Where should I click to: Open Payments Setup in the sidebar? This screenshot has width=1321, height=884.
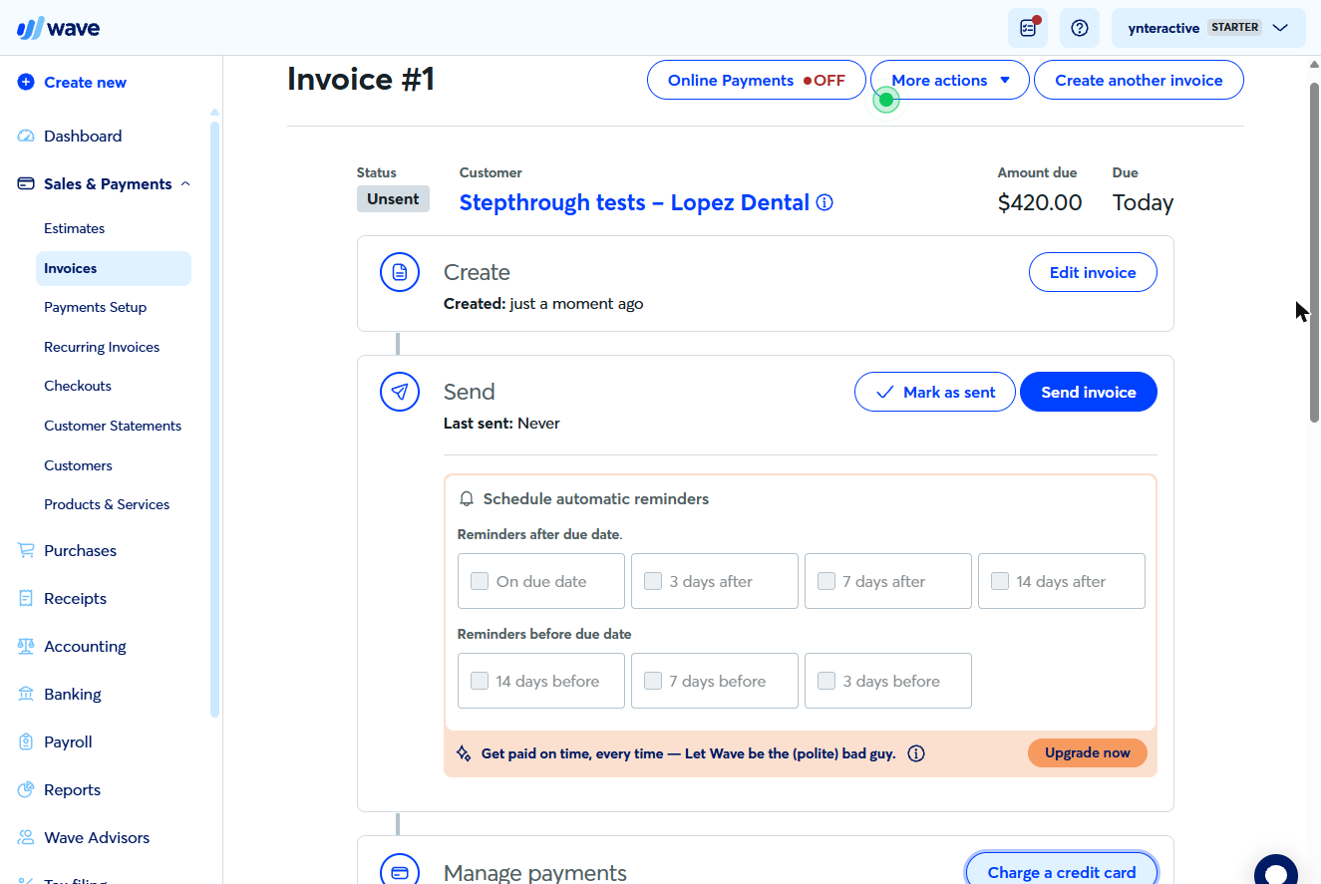(96, 307)
